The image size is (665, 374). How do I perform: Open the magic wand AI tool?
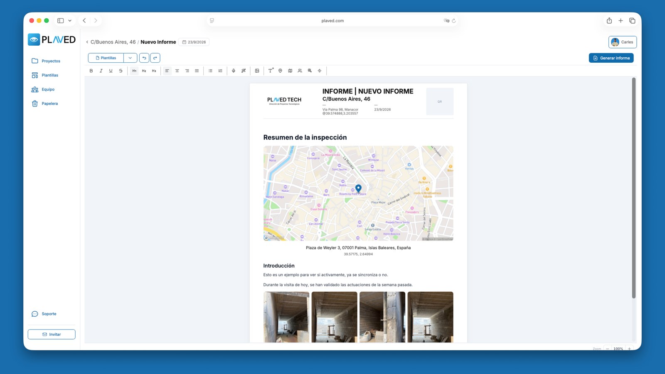pyautogui.click(x=244, y=71)
